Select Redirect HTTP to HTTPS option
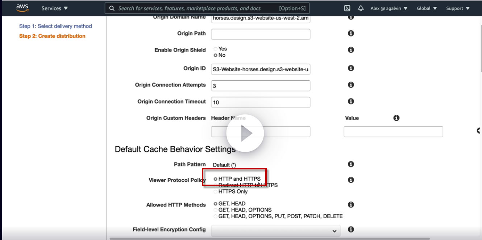The height and width of the screenshot is (240, 482). [216, 185]
